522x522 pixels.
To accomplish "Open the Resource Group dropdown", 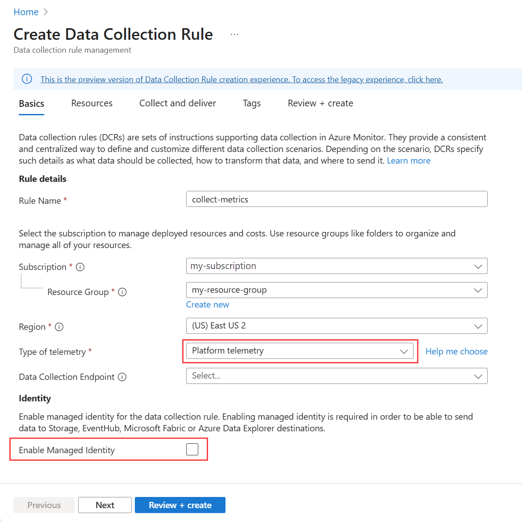I will 336,290.
